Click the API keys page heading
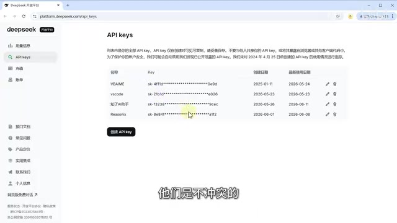This screenshot has height=223, width=397. click(x=120, y=35)
